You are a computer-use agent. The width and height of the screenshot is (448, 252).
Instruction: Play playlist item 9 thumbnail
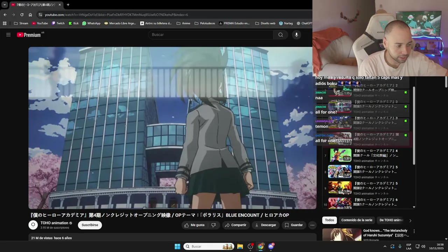(339, 188)
